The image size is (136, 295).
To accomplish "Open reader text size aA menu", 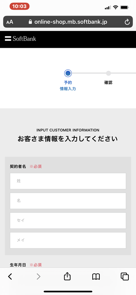I will [10, 22].
